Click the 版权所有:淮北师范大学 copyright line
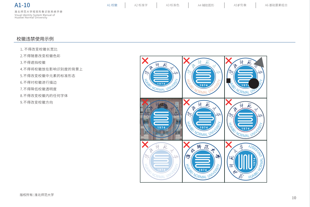310x207 pixels. click(x=37, y=195)
